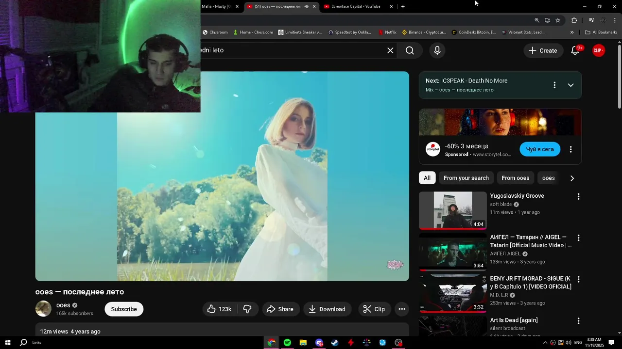Mute the ooes tab via its speaker icon
Image resolution: width=622 pixels, height=349 pixels.
[x=306, y=6]
